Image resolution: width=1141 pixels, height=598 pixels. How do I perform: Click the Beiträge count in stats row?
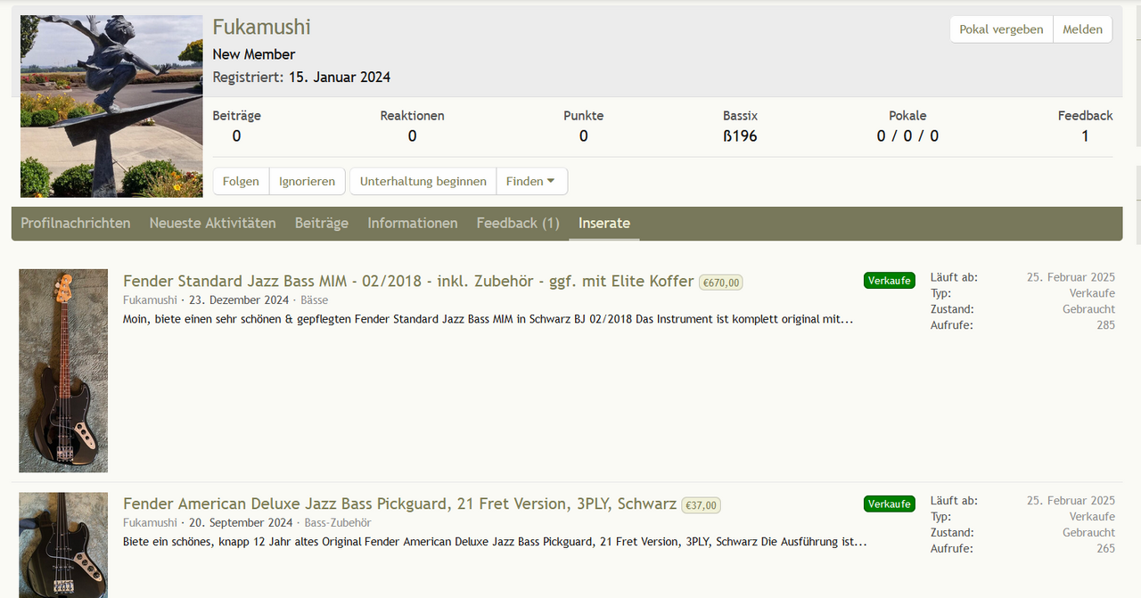tap(236, 136)
